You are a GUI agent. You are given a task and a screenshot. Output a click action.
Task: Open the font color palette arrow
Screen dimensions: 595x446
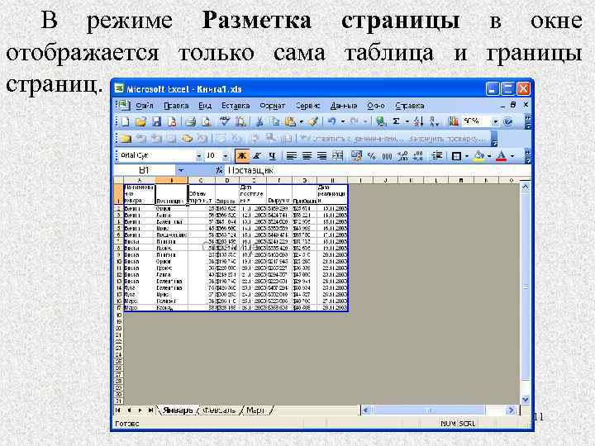pos(512,156)
